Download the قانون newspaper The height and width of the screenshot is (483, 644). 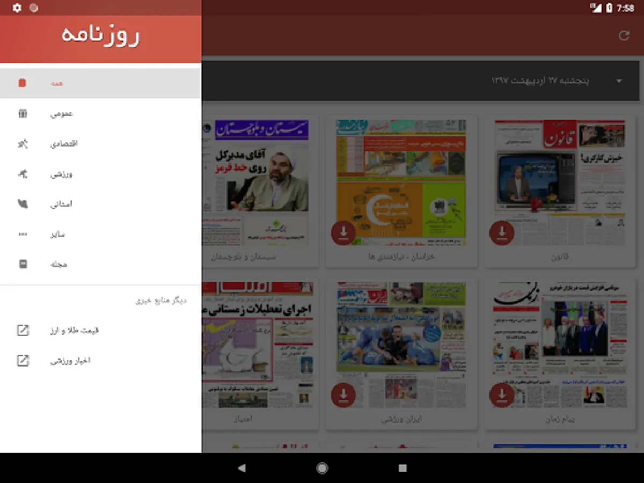tap(502, 233)
